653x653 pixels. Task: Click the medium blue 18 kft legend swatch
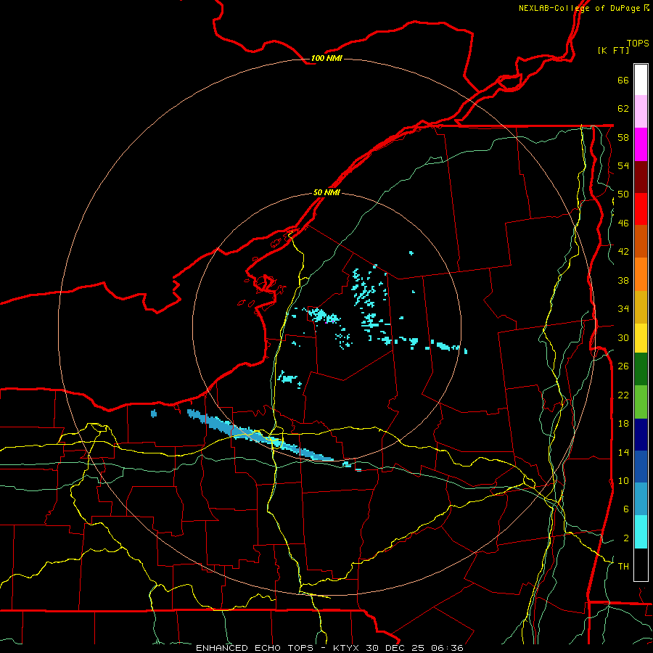[x=641, y=467]
